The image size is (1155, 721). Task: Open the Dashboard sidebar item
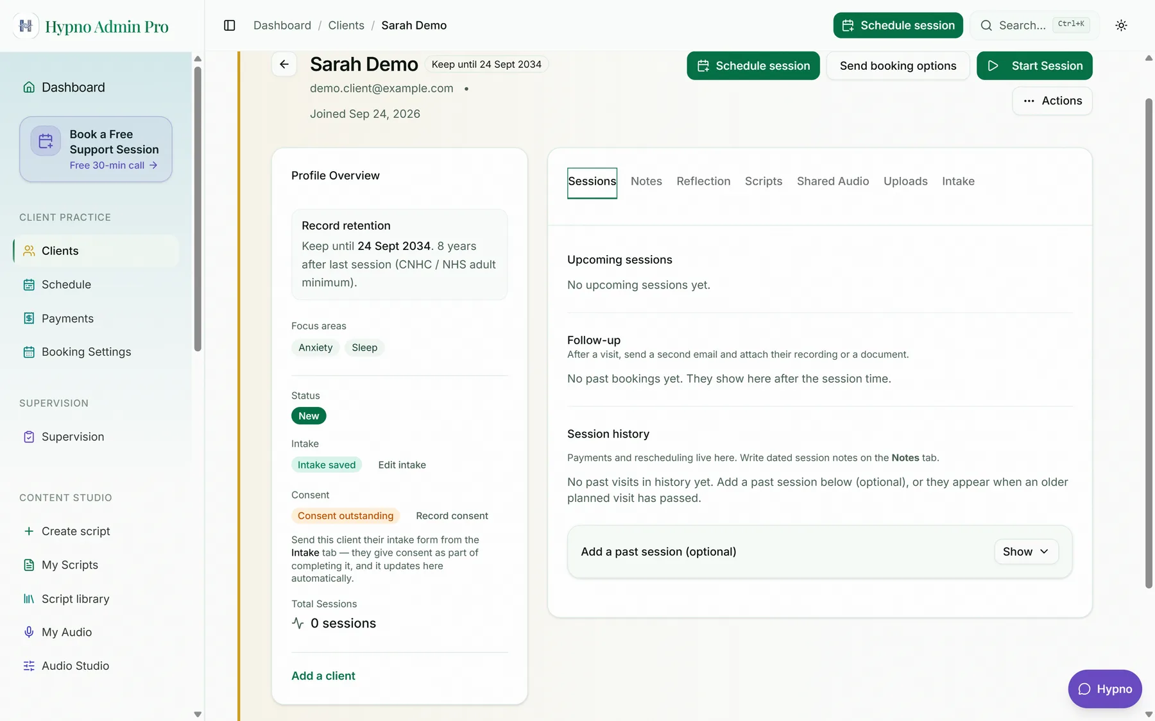coord(96,87)
